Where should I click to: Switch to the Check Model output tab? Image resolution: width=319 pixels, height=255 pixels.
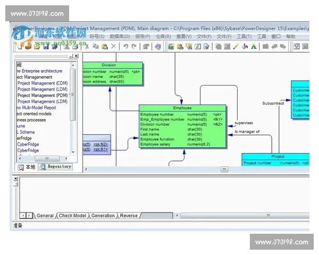pyautogui.click(x=72, y=216)
